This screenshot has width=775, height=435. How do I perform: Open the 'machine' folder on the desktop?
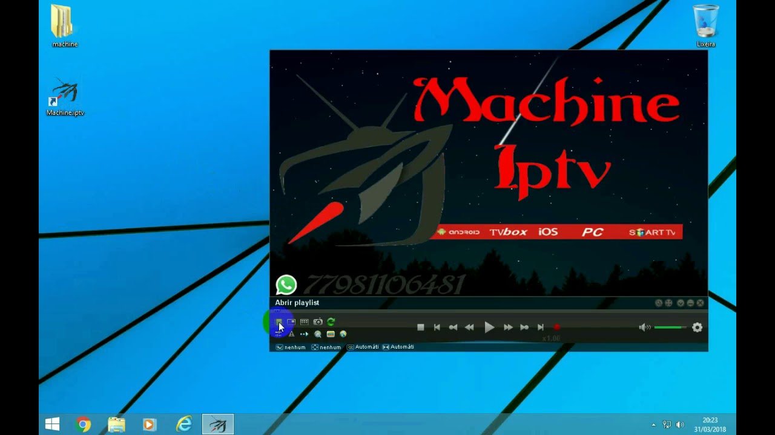[x=64, y=26]
